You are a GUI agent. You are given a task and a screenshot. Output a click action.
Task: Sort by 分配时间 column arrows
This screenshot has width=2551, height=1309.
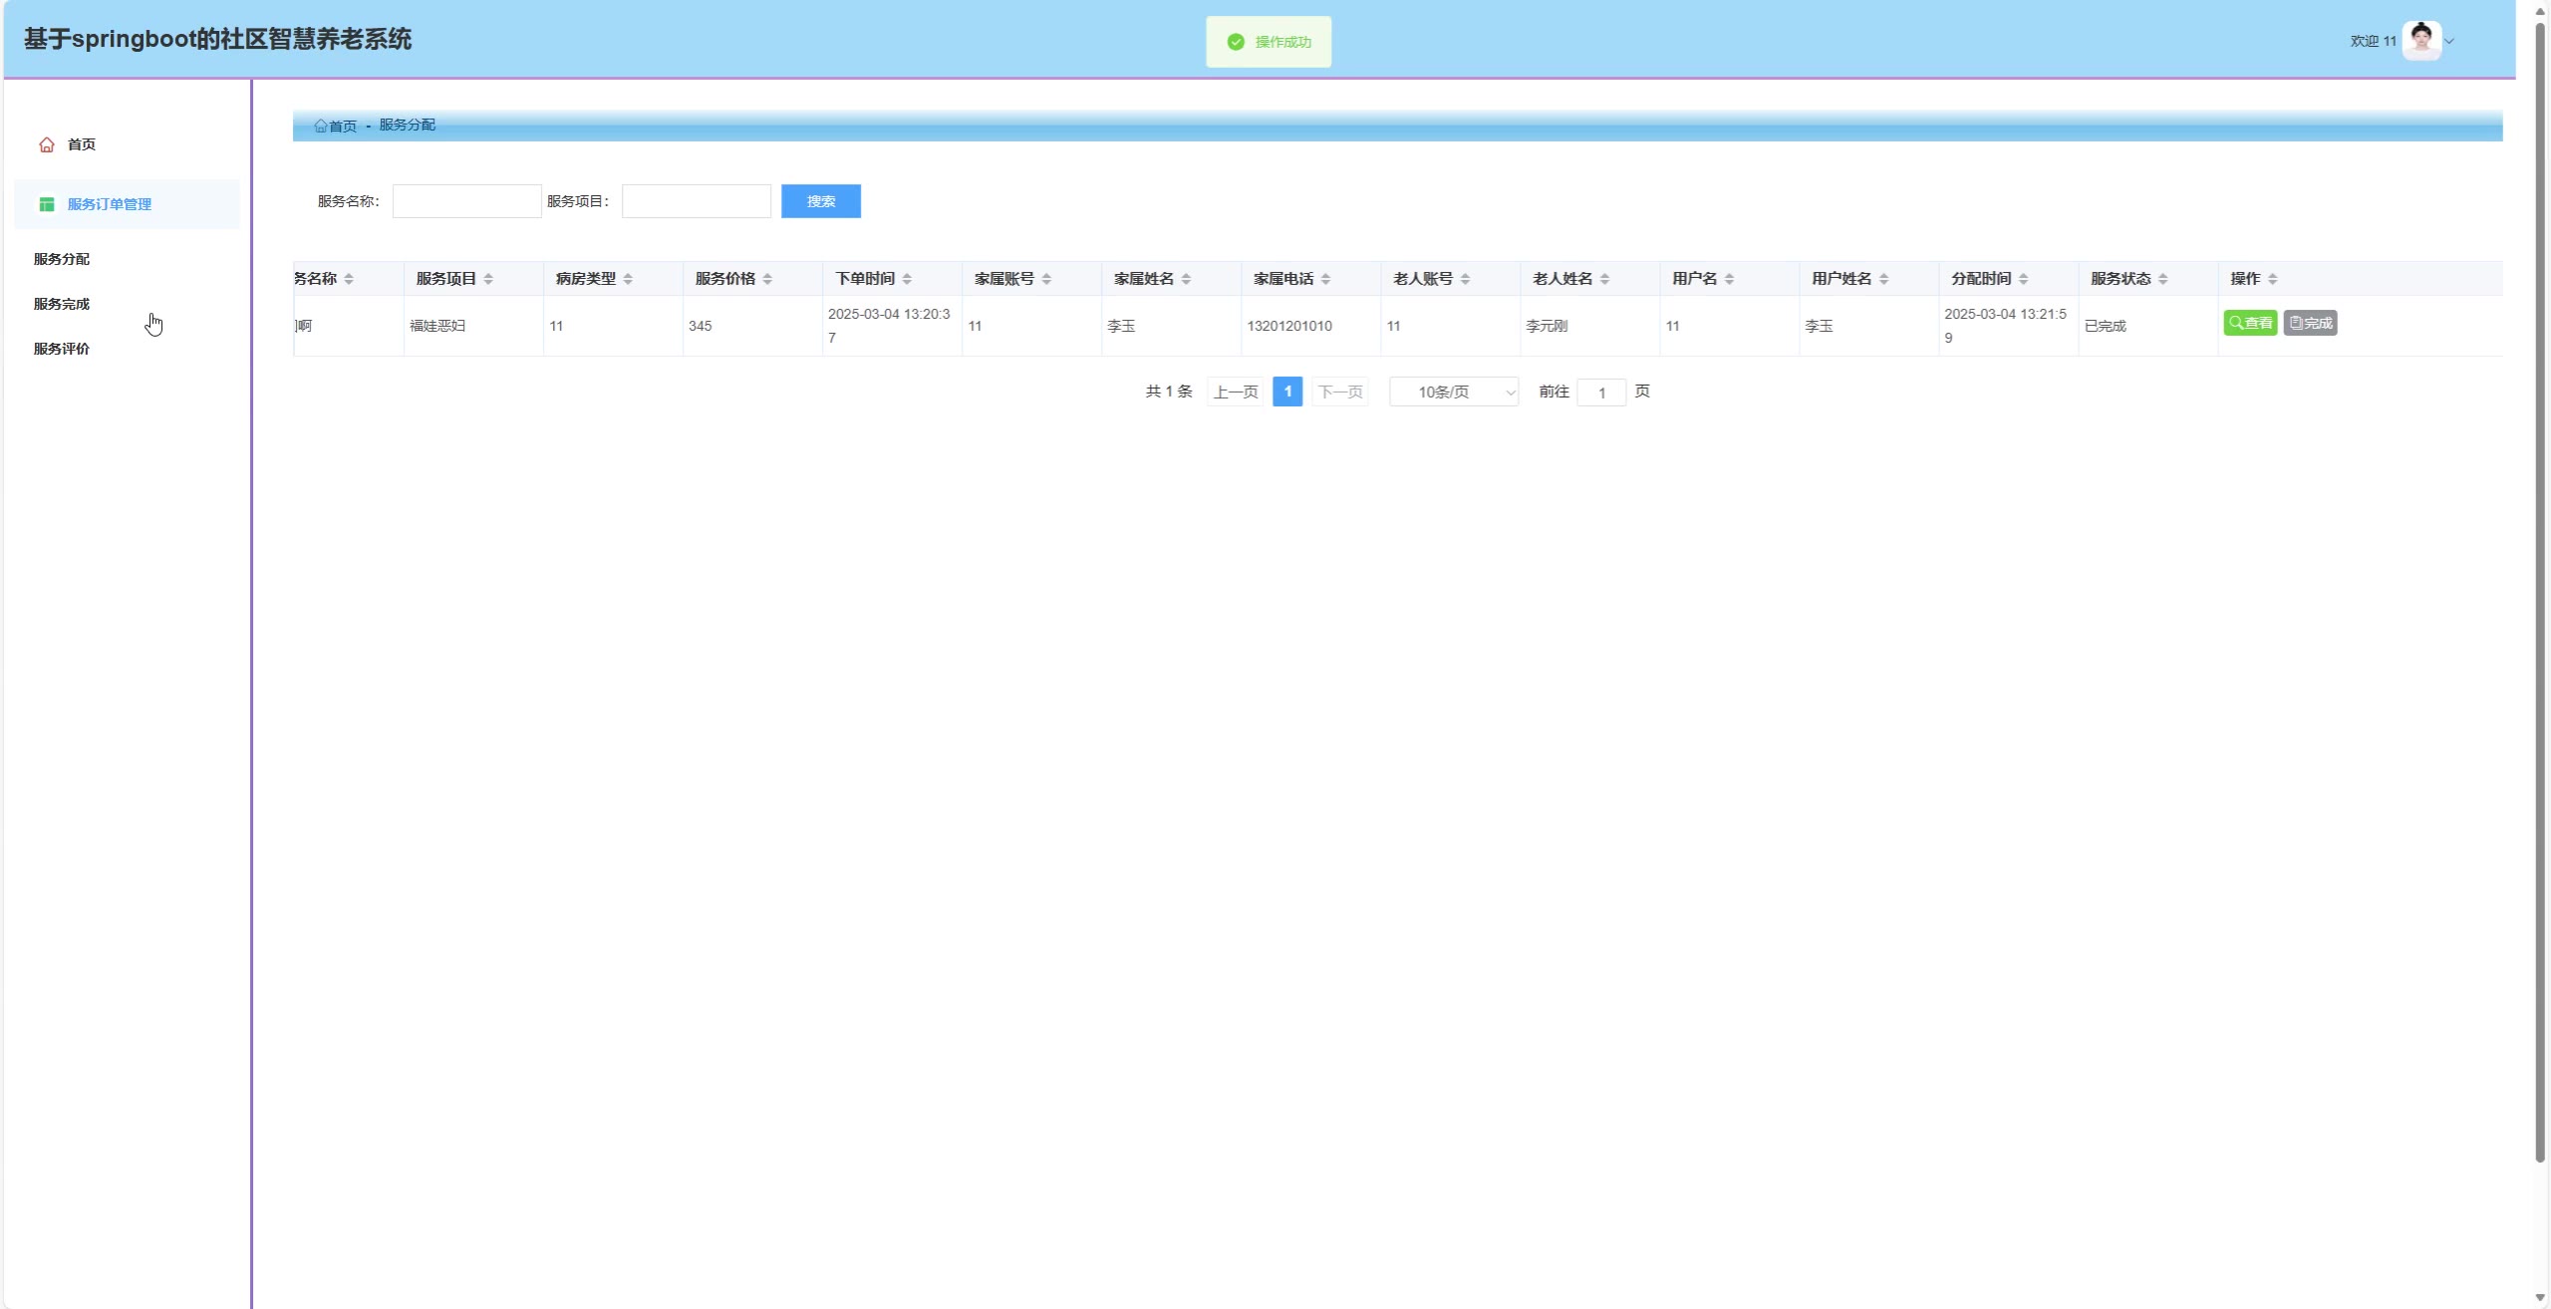(2023, 279)
